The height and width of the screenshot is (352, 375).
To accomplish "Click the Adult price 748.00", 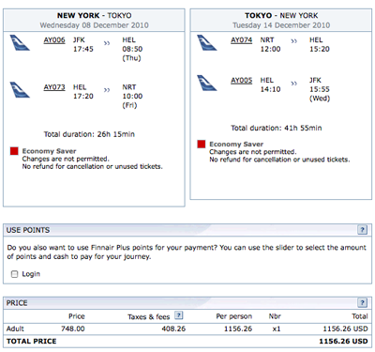I will point(73,329).
